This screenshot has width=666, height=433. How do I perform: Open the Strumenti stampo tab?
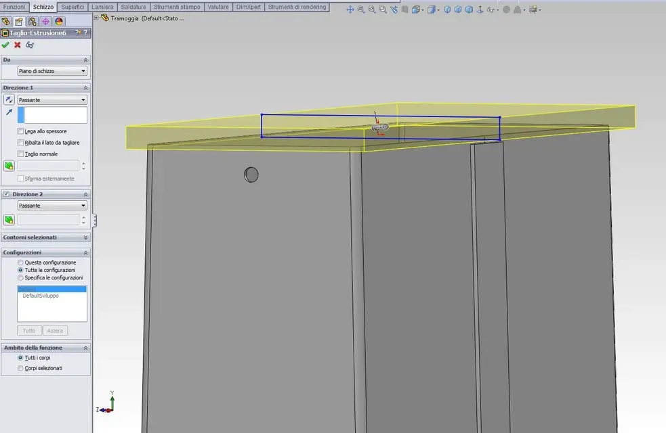(177, 7)
